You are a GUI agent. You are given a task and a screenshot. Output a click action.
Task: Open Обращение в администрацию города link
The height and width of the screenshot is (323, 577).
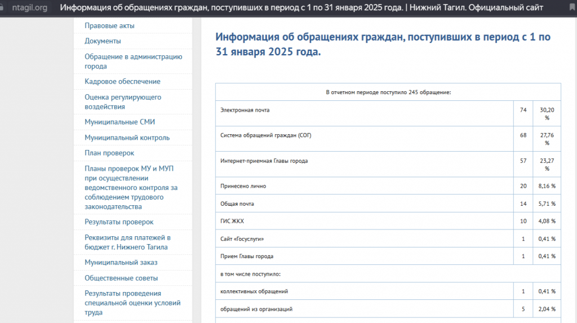click(x=133, y=61)
